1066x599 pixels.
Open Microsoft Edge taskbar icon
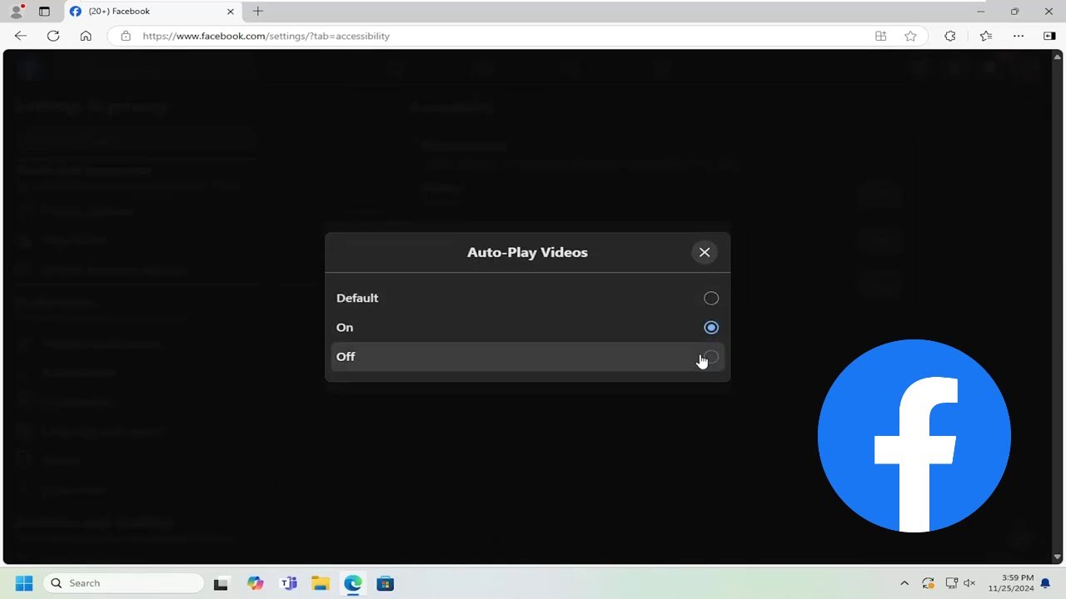(x=353, y=583)
